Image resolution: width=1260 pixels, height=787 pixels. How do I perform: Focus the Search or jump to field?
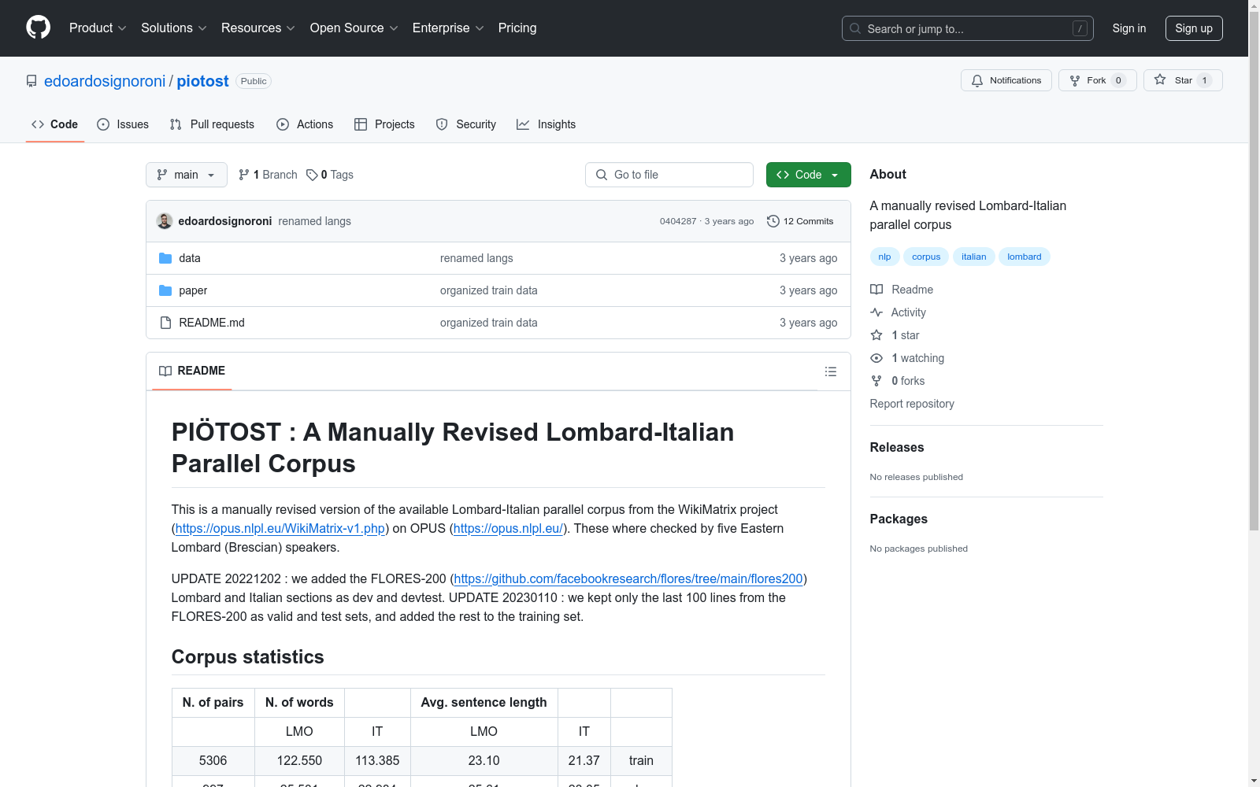point(968,28)
